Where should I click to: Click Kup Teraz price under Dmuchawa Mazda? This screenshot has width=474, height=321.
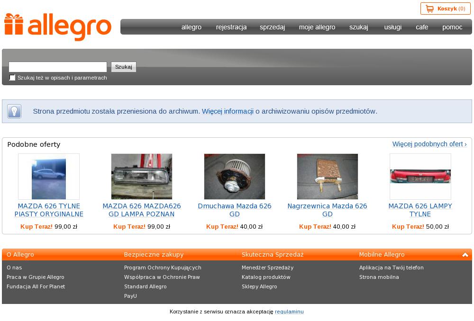(235, 226)
